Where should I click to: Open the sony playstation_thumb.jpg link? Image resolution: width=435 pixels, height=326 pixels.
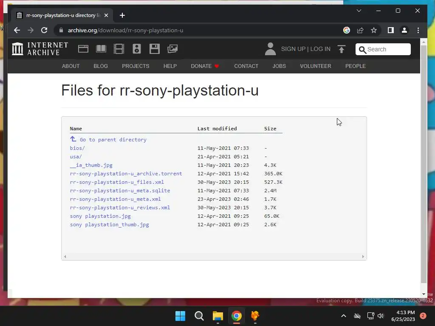click(109, 225)
